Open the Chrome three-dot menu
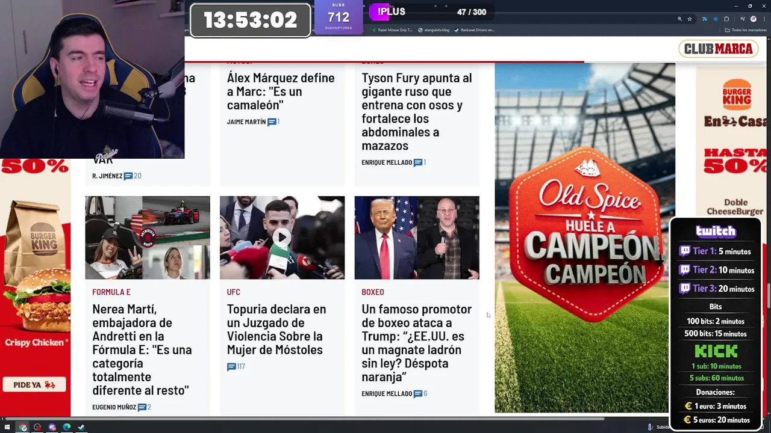This screenshot has width=771, height=433. (764, 19)
